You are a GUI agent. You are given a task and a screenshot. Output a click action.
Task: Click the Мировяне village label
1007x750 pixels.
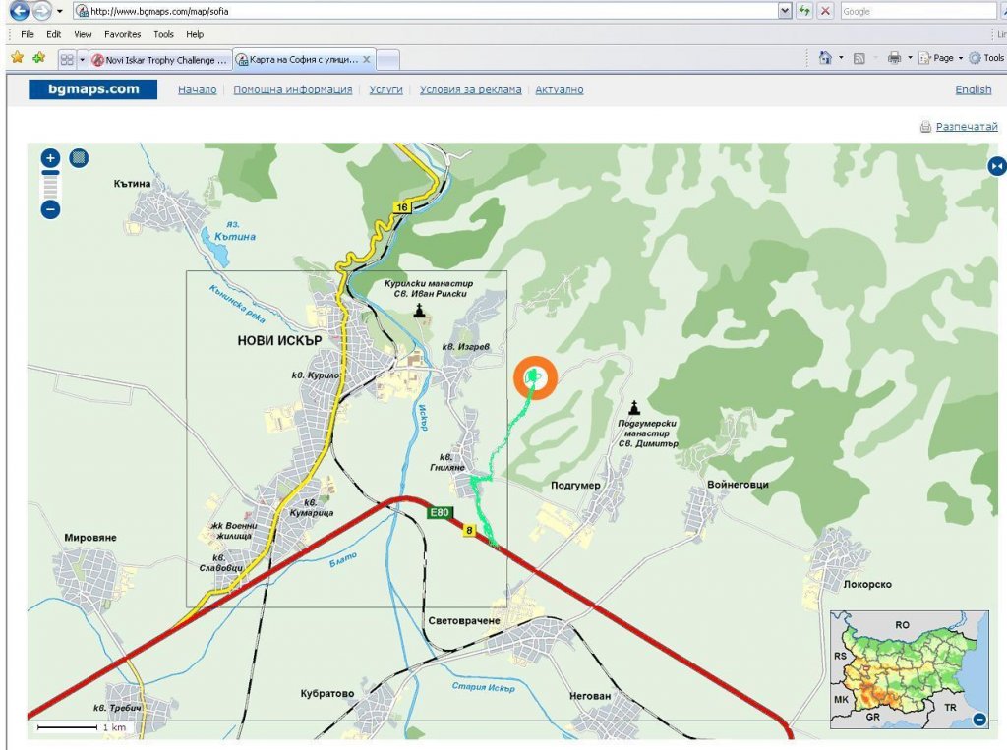click(x=90, y=538)
